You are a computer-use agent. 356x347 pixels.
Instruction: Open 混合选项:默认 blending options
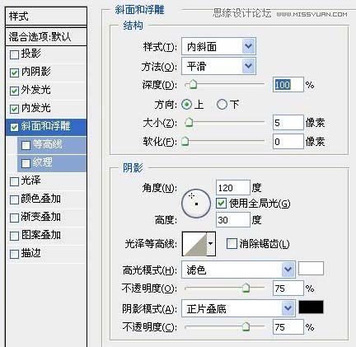[46, 36]
